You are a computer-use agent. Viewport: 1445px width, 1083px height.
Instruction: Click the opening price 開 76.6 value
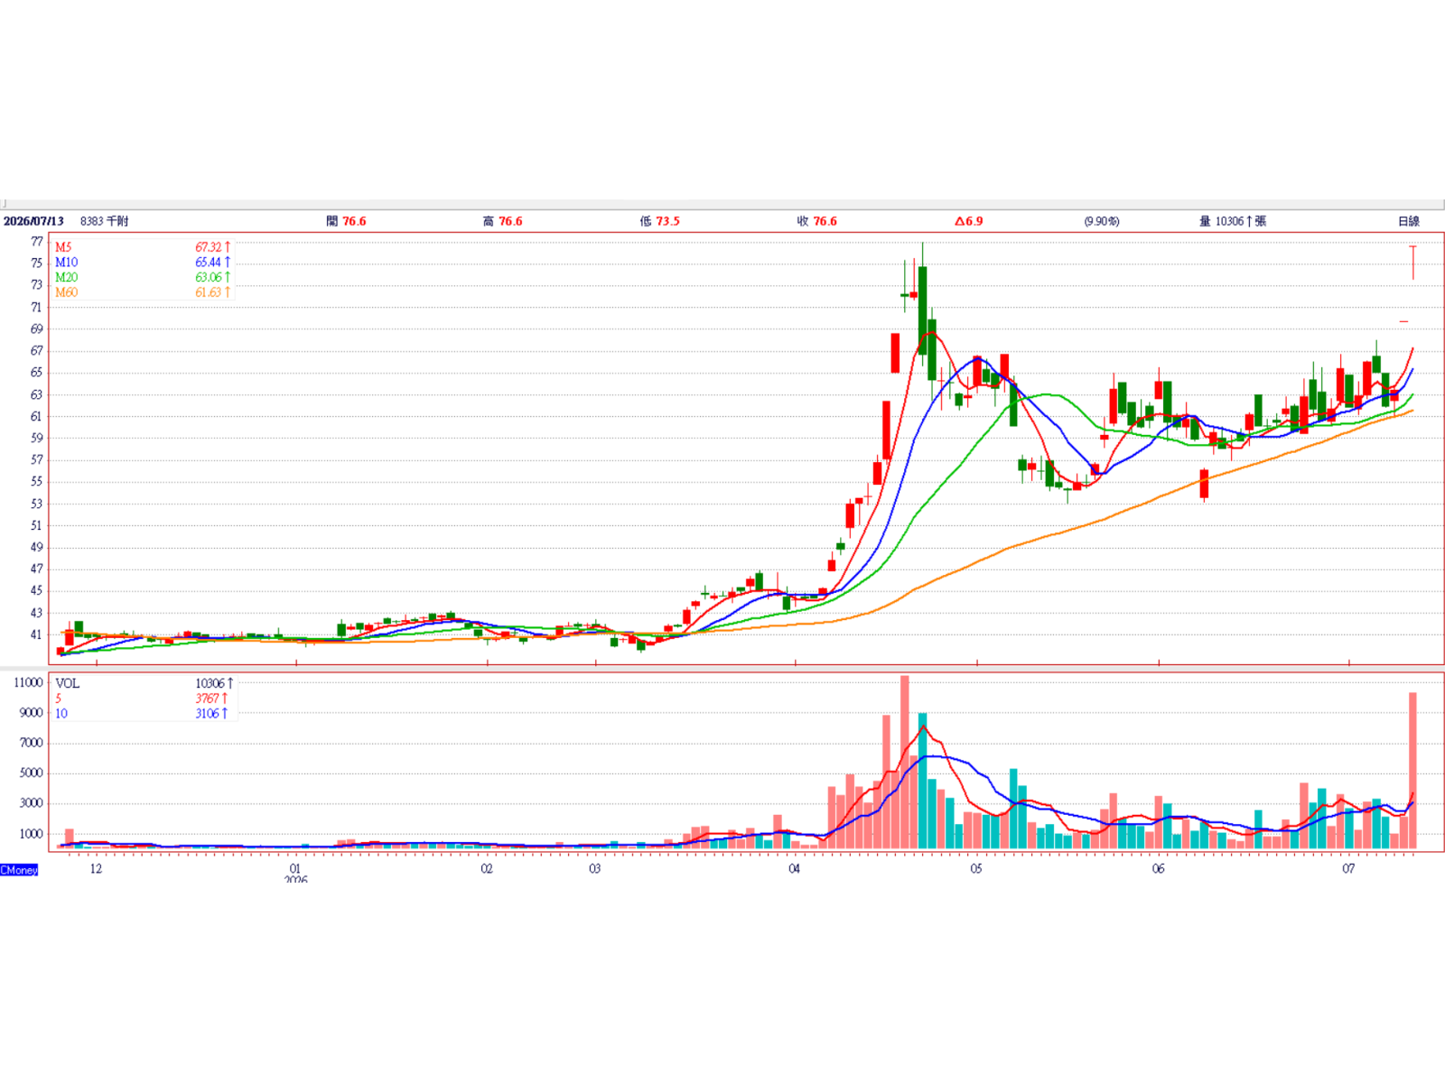(347, 221)
